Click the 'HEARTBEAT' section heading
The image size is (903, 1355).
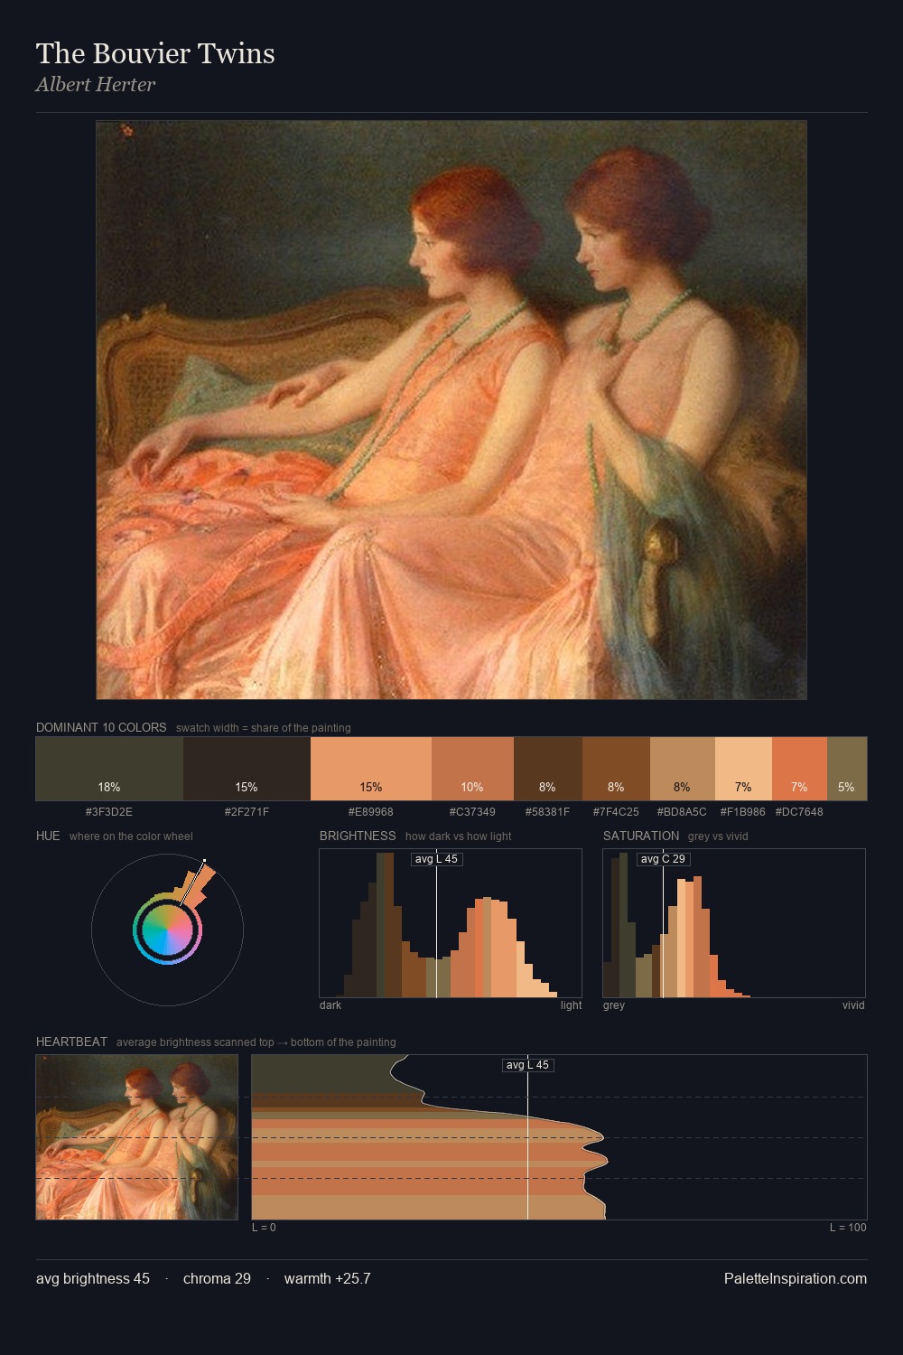[x=71, y=1042]
